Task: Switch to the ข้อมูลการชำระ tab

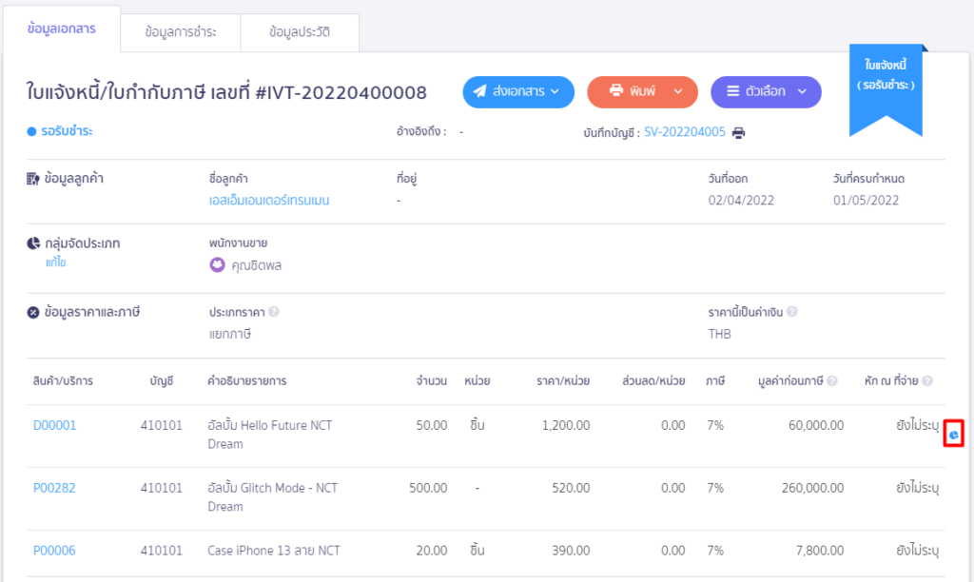Action: [x=181, y=32]
